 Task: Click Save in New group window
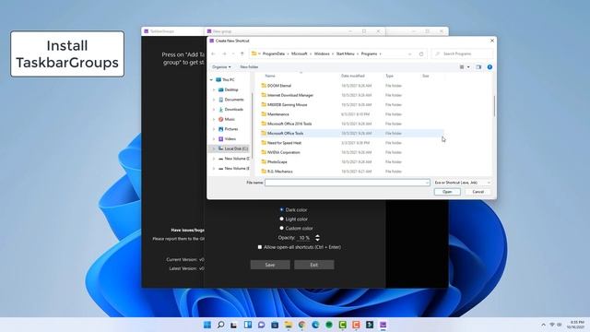pyautogui.click(x=270, y=265)
